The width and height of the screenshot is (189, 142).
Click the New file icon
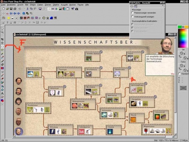pos(3,9)
